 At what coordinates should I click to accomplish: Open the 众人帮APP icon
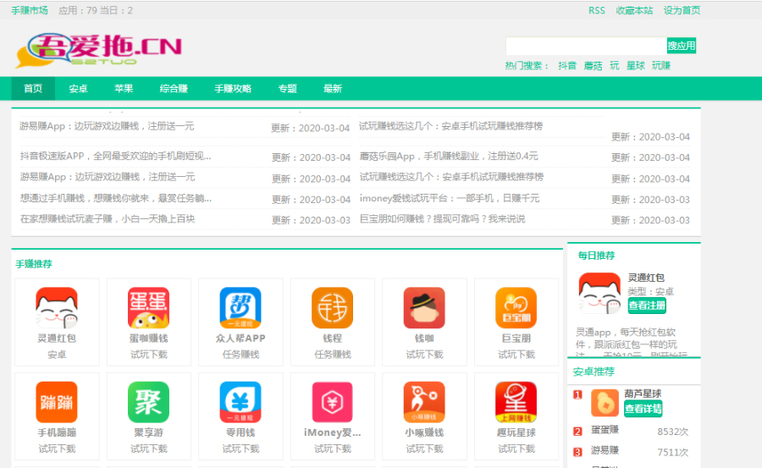click(240, 307)
